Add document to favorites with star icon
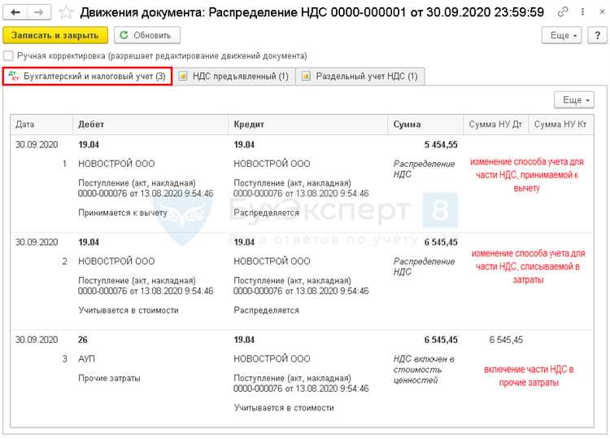Screen dimensions: 610x439 [66, 13]
